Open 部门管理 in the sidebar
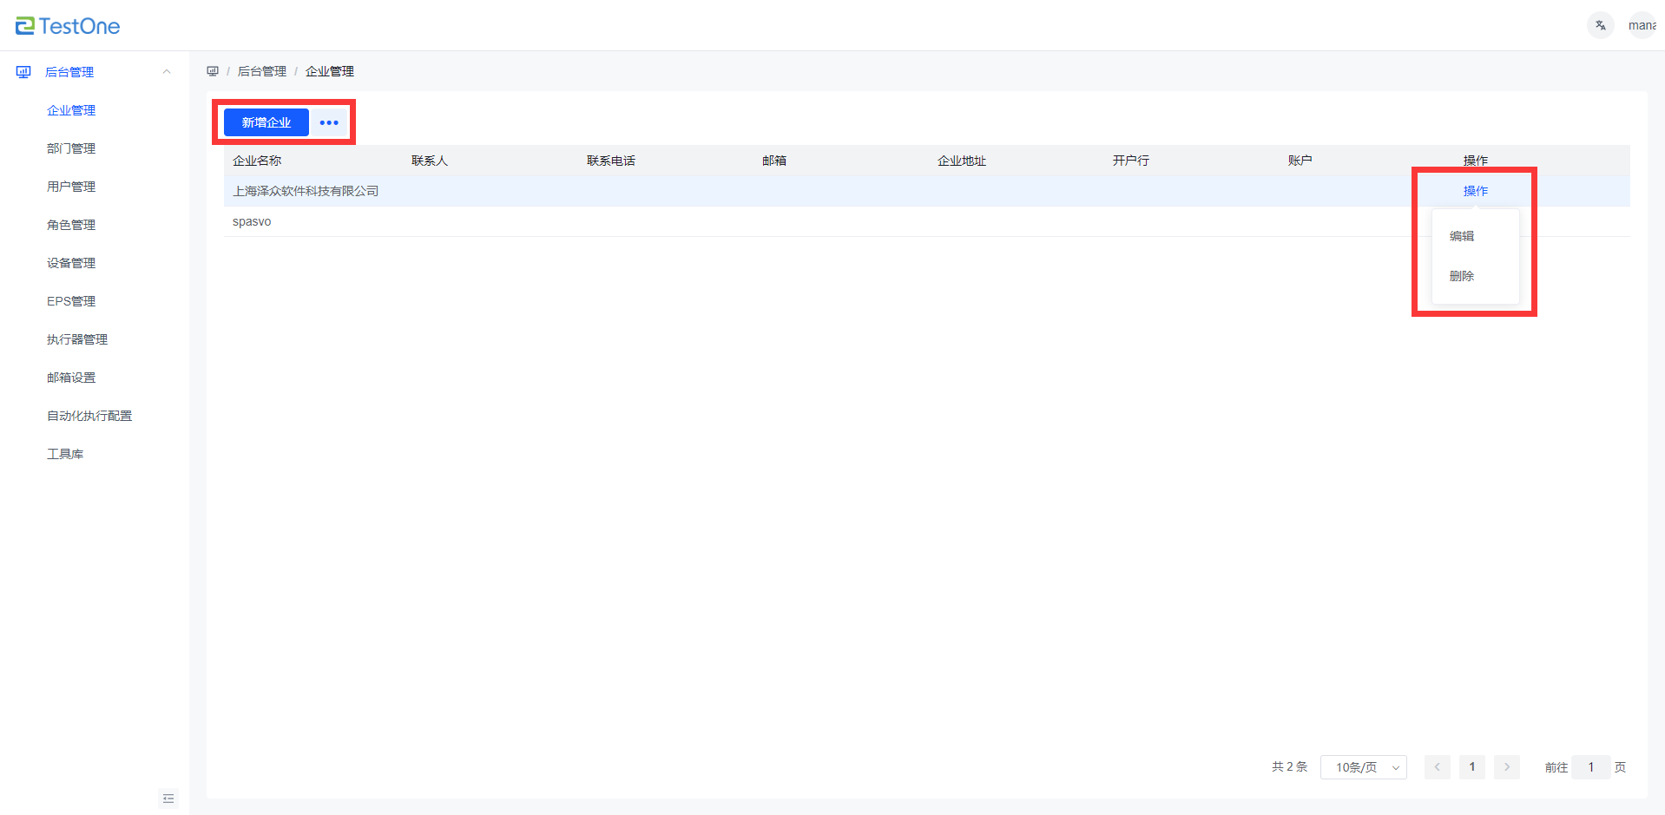The height and width of the screenshot is (815, 1665). [x=71, y=148]
